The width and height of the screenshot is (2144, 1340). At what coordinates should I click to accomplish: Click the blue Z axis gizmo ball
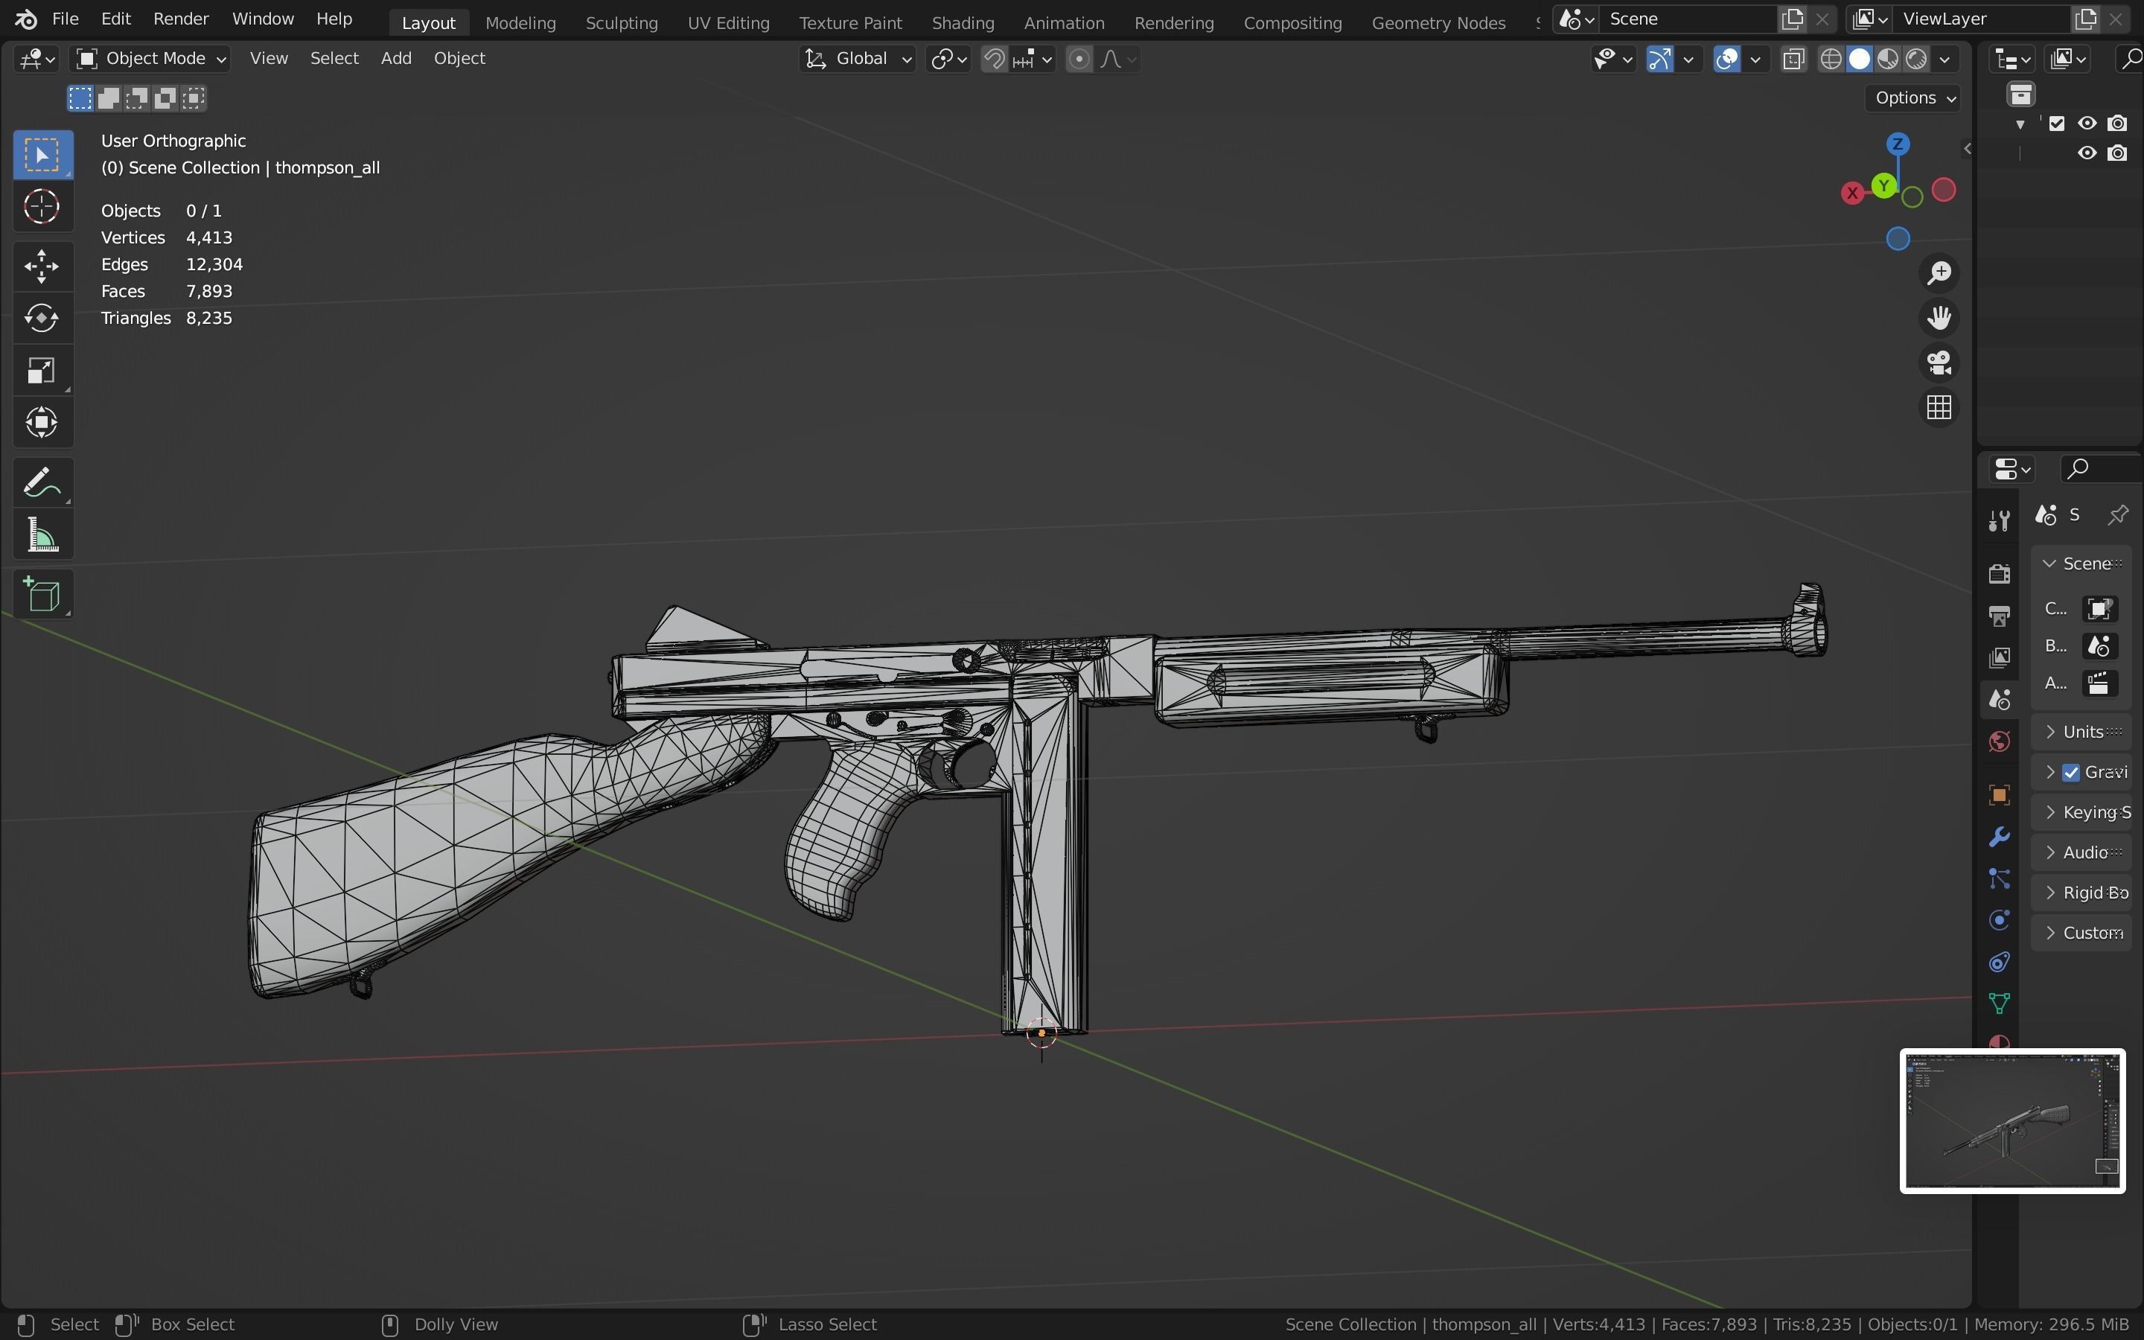pyautogui.click(x=1898, y=144)
